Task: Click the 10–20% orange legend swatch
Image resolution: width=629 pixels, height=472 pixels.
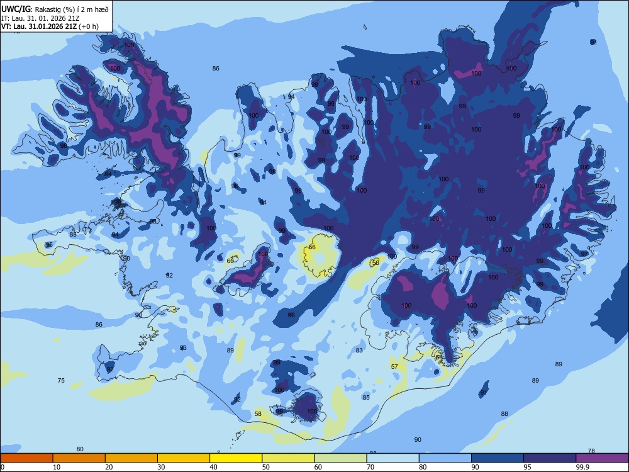Action: [79, 458]
